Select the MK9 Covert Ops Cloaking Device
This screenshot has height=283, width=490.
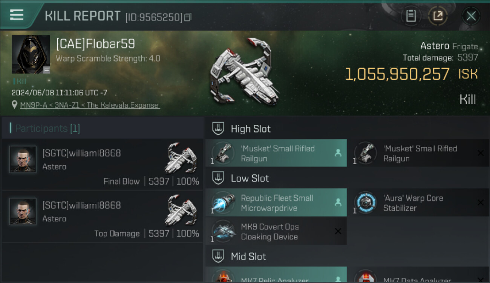(x=276, y=231)
